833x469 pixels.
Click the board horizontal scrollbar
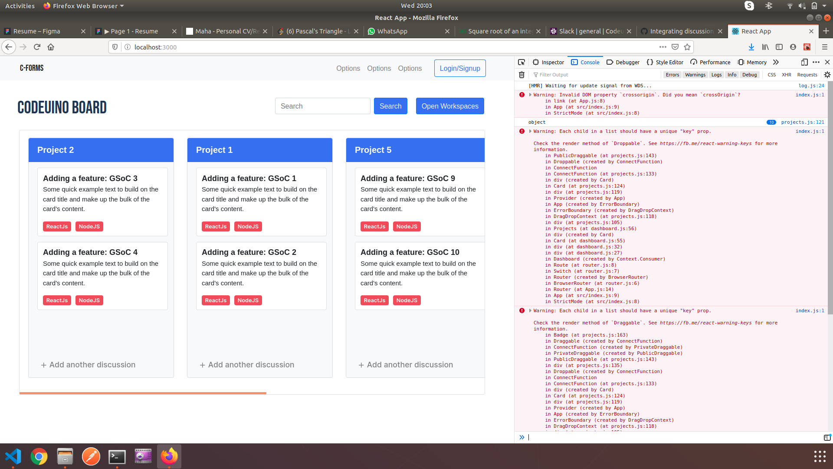click(143, 393)
